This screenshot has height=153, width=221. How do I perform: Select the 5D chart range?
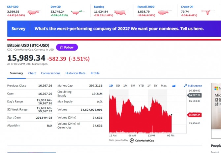pos(118,86)
